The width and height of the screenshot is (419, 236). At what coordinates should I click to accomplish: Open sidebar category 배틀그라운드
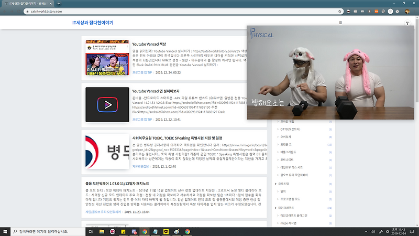[x=288, y=152]
